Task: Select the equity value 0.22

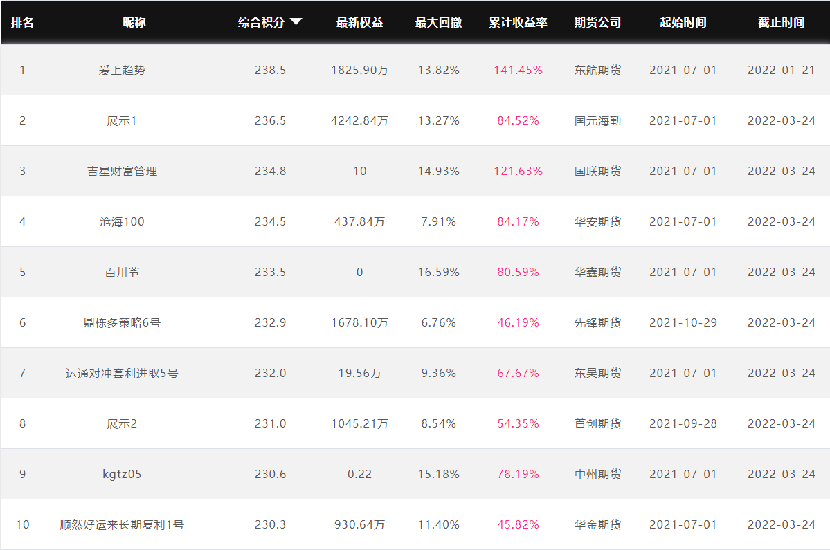Action: 359,475
